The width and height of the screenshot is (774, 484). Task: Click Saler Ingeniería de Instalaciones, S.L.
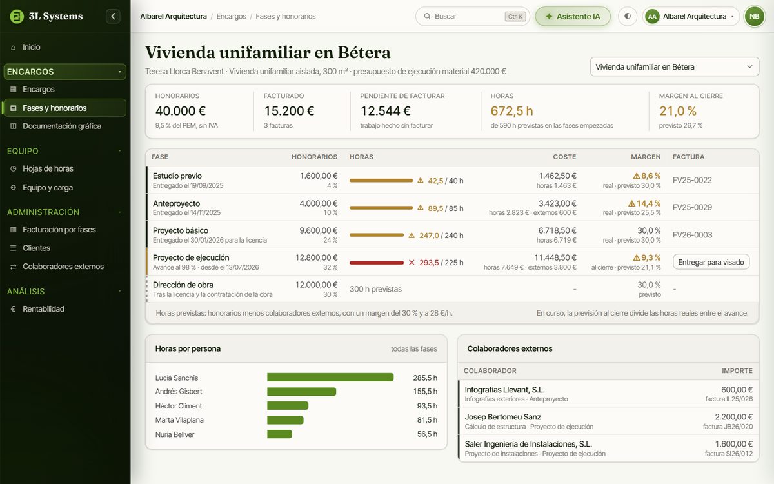tap(528, 444)
